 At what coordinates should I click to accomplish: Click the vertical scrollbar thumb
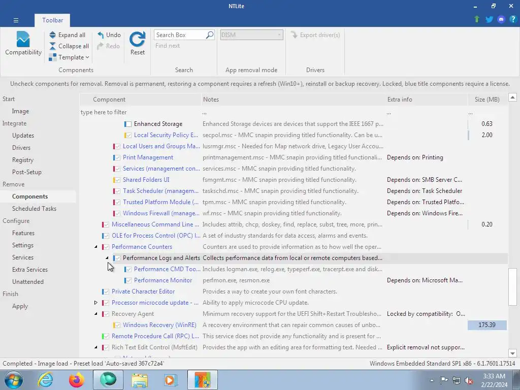[512, 287]
